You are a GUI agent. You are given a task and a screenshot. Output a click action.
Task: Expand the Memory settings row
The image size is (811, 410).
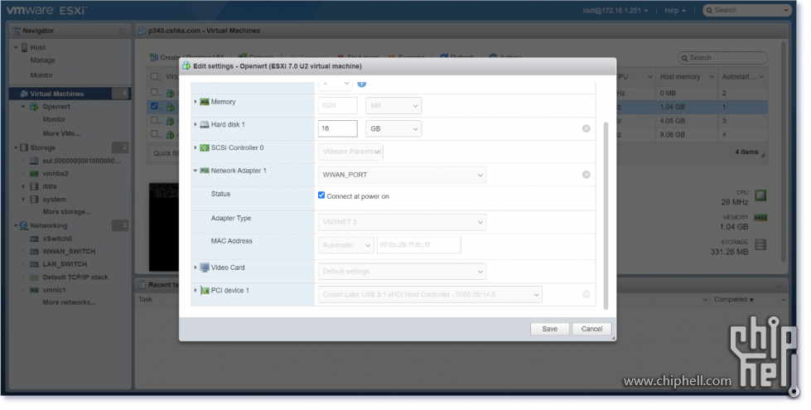pyautogui.click(x=196, y=102)
